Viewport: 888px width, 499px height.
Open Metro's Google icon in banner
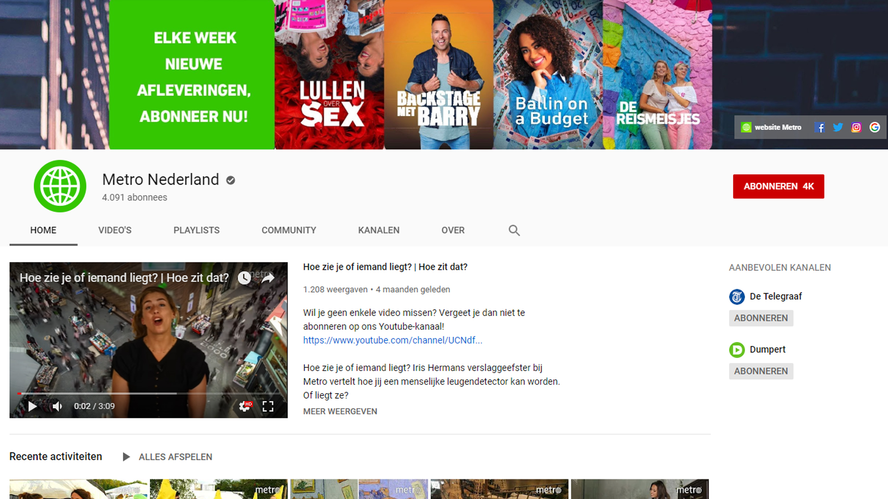[x=875, y=128]
